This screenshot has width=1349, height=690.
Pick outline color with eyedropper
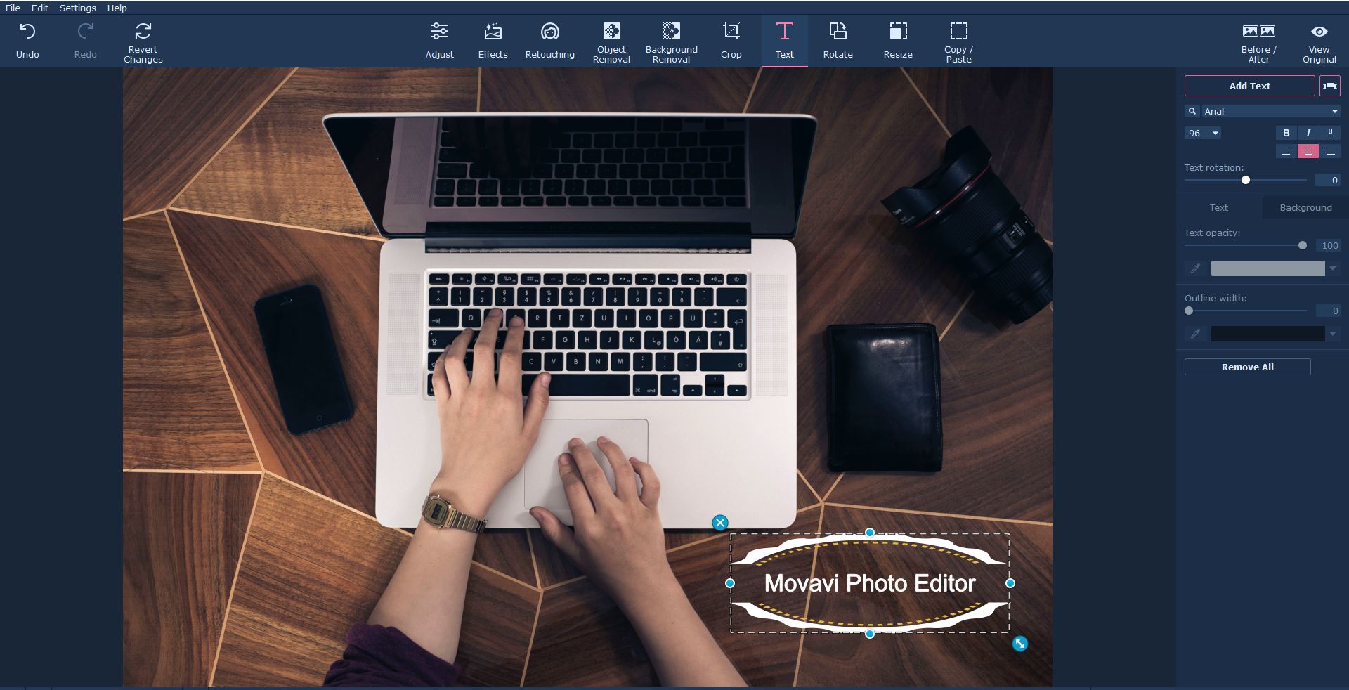(1195, 334)
